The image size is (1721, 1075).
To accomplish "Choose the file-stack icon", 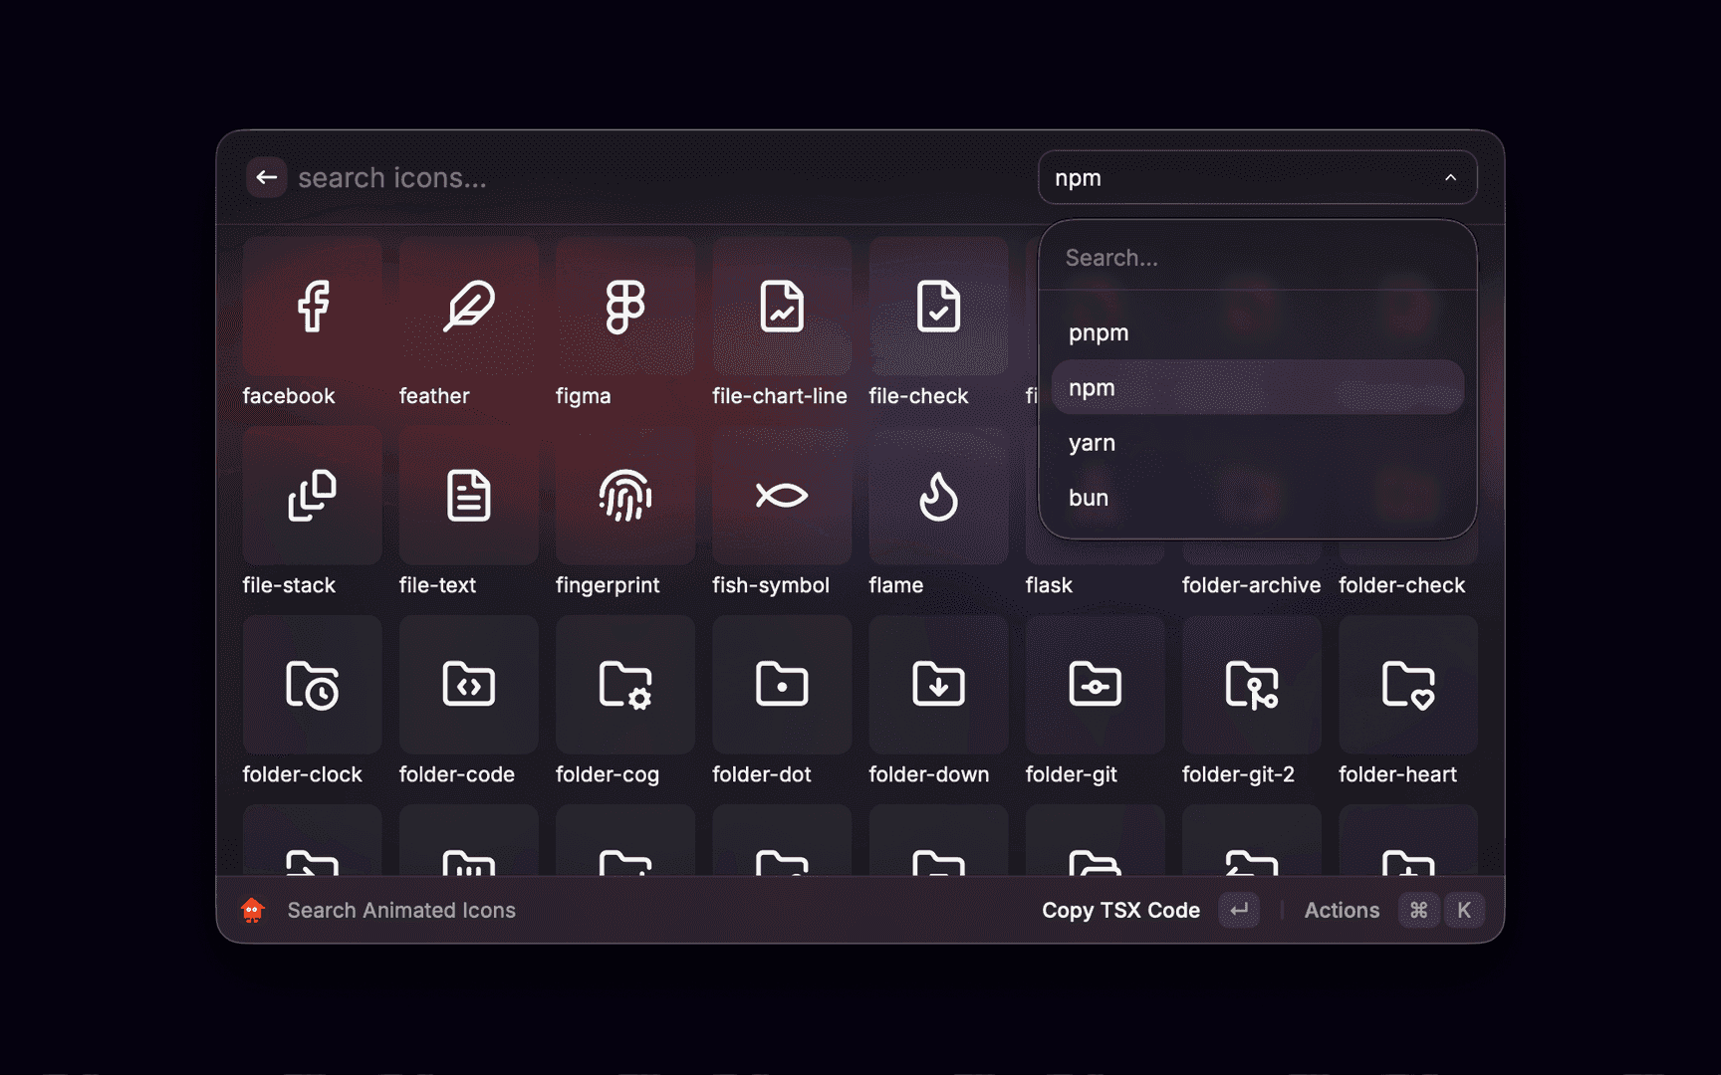I will [x=312, y=496].
